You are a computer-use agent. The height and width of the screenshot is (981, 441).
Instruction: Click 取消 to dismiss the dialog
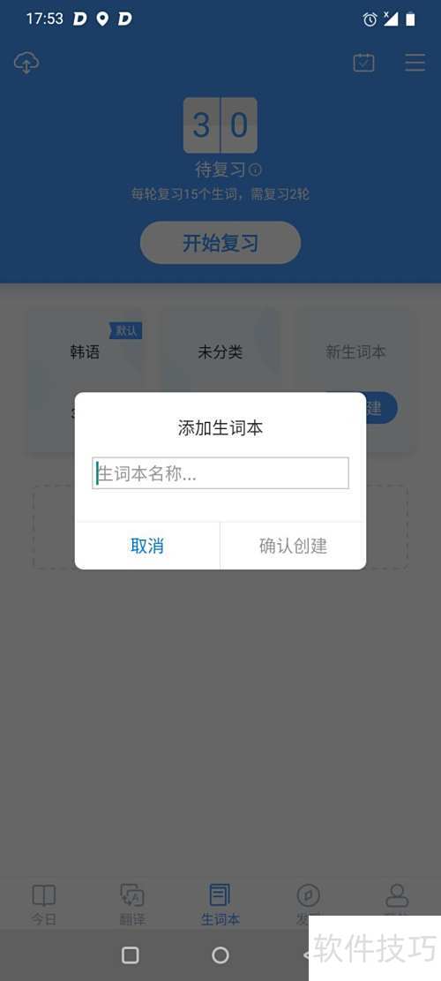point(147,546)
